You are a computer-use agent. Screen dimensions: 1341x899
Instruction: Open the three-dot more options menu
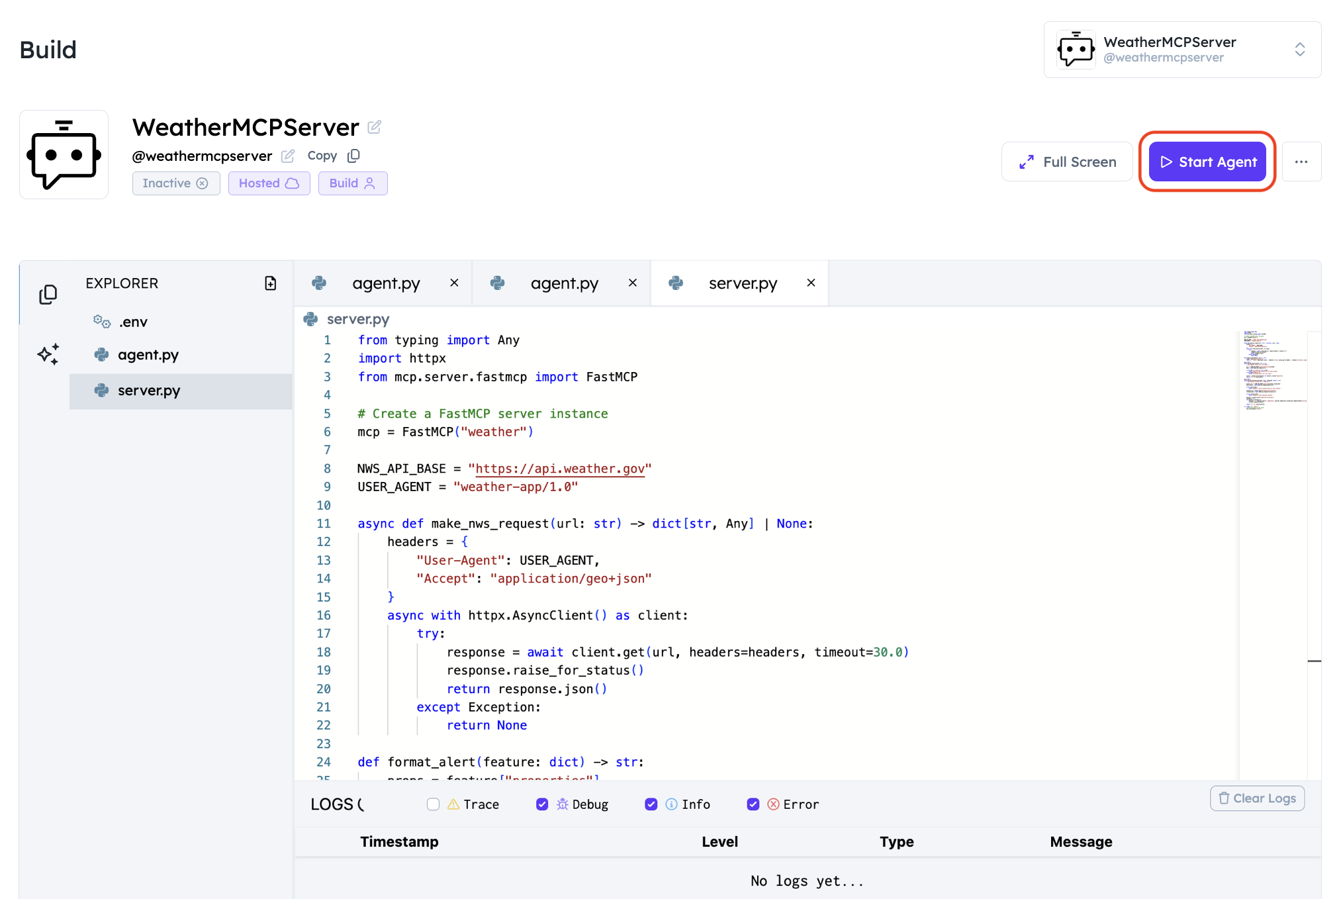click(1301, 162)
